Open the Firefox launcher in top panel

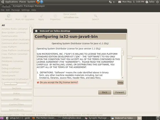[x=38, y=2]
